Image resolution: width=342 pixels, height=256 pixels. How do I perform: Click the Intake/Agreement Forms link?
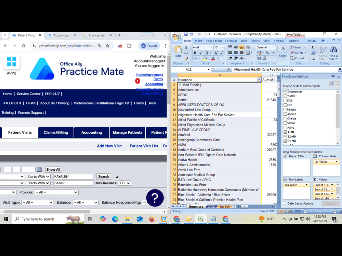coord(149,76)
